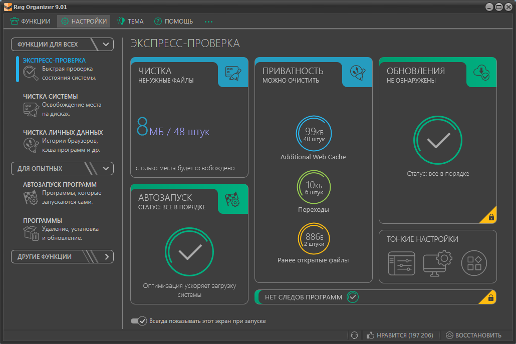Open the НЕТ СЛЕДОВ ПРОГРАММ bar
Viewport: 516px width, 344px height.
pyautogui.click(x=375, y=297)
